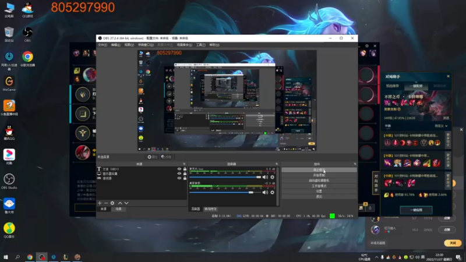Move the selected source up

tap(120, 203)
